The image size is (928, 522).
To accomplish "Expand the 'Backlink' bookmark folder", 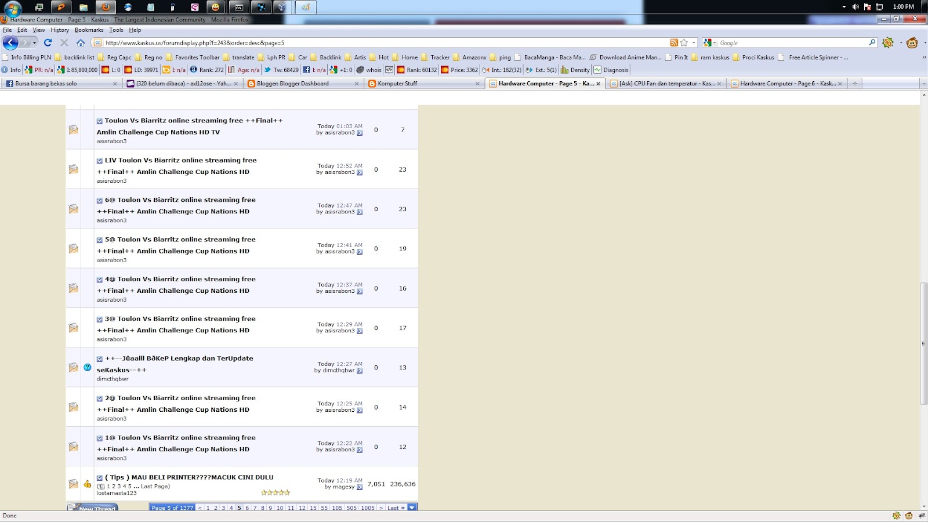I will pos(326,57).
